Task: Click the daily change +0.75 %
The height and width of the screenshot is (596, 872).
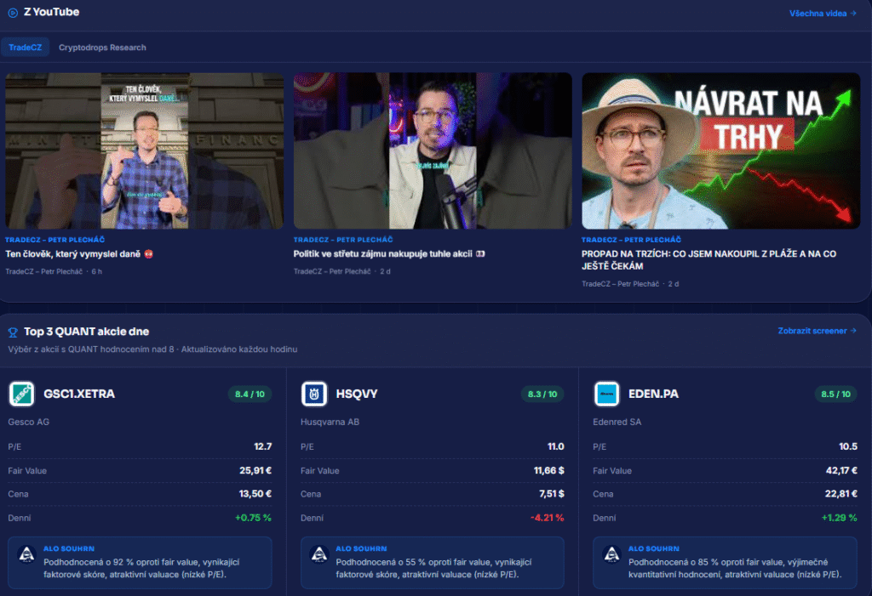Action: point(253,518)
